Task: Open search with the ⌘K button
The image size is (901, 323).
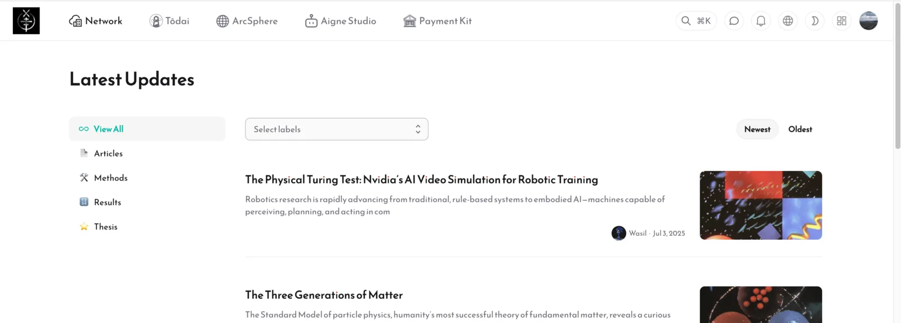Action: click(x=696, y=21)
